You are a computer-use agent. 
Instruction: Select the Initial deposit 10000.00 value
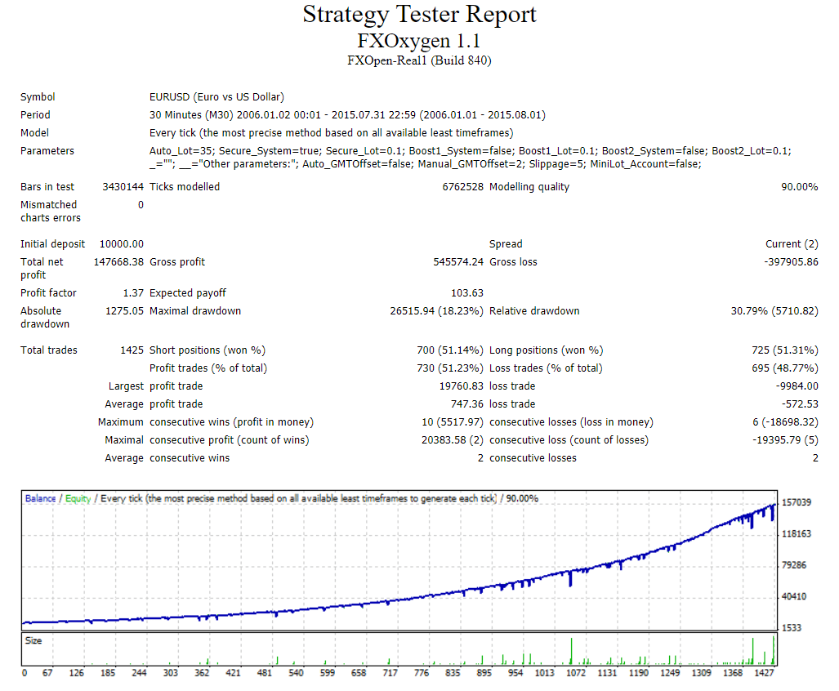(121, 244)
